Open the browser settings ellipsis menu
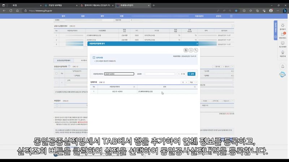289x162 pixels. coord(278,11)
